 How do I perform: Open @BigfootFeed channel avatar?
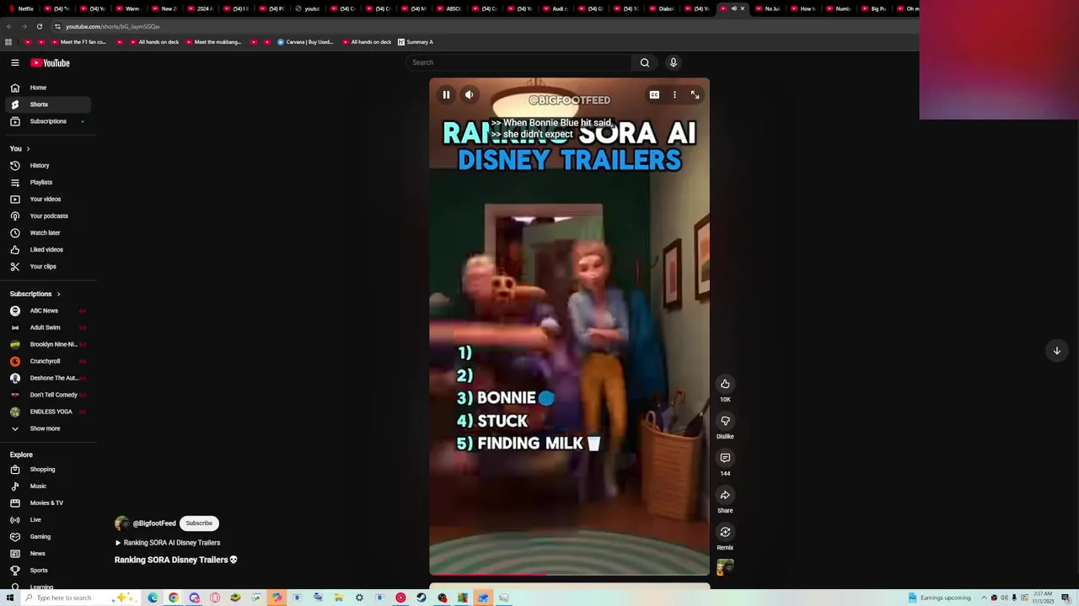tap(122, 524)
